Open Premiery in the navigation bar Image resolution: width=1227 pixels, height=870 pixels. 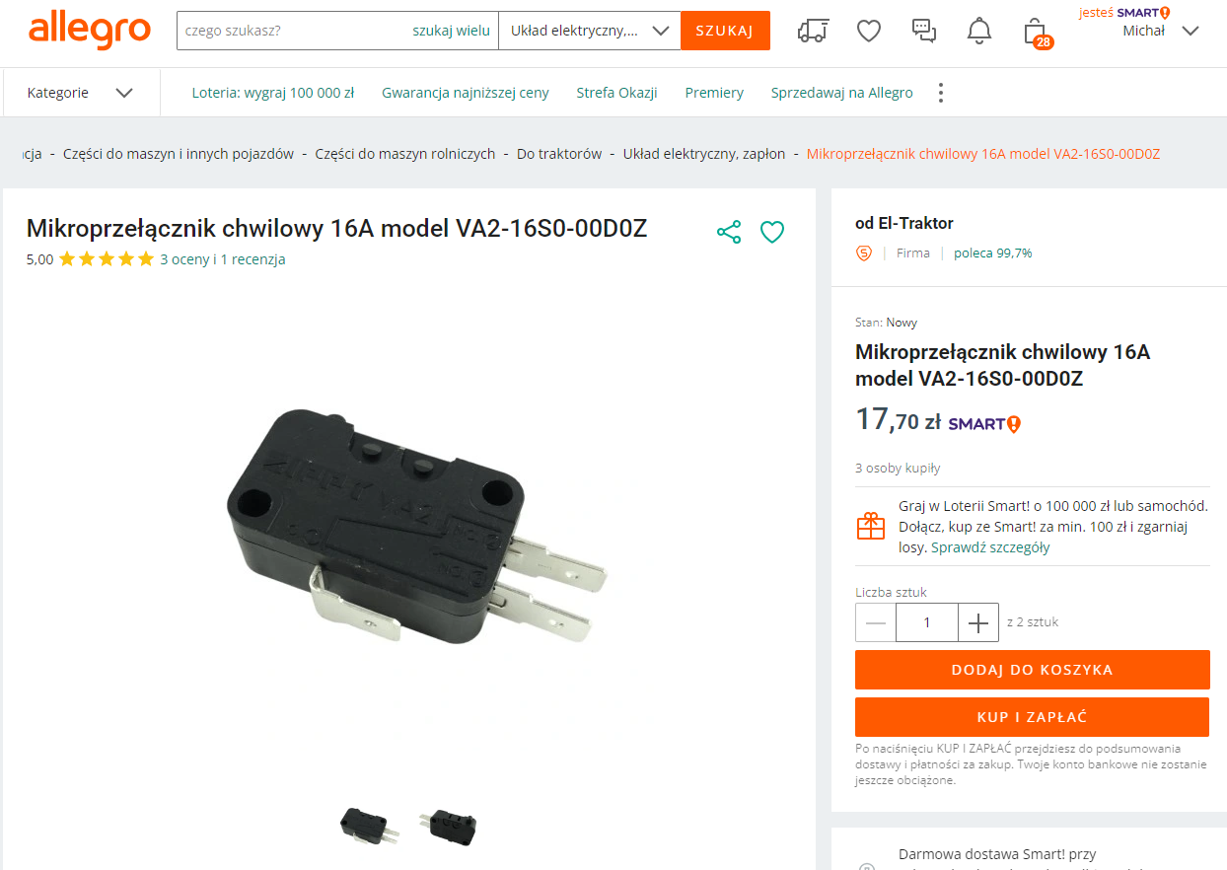click(714, 93)
